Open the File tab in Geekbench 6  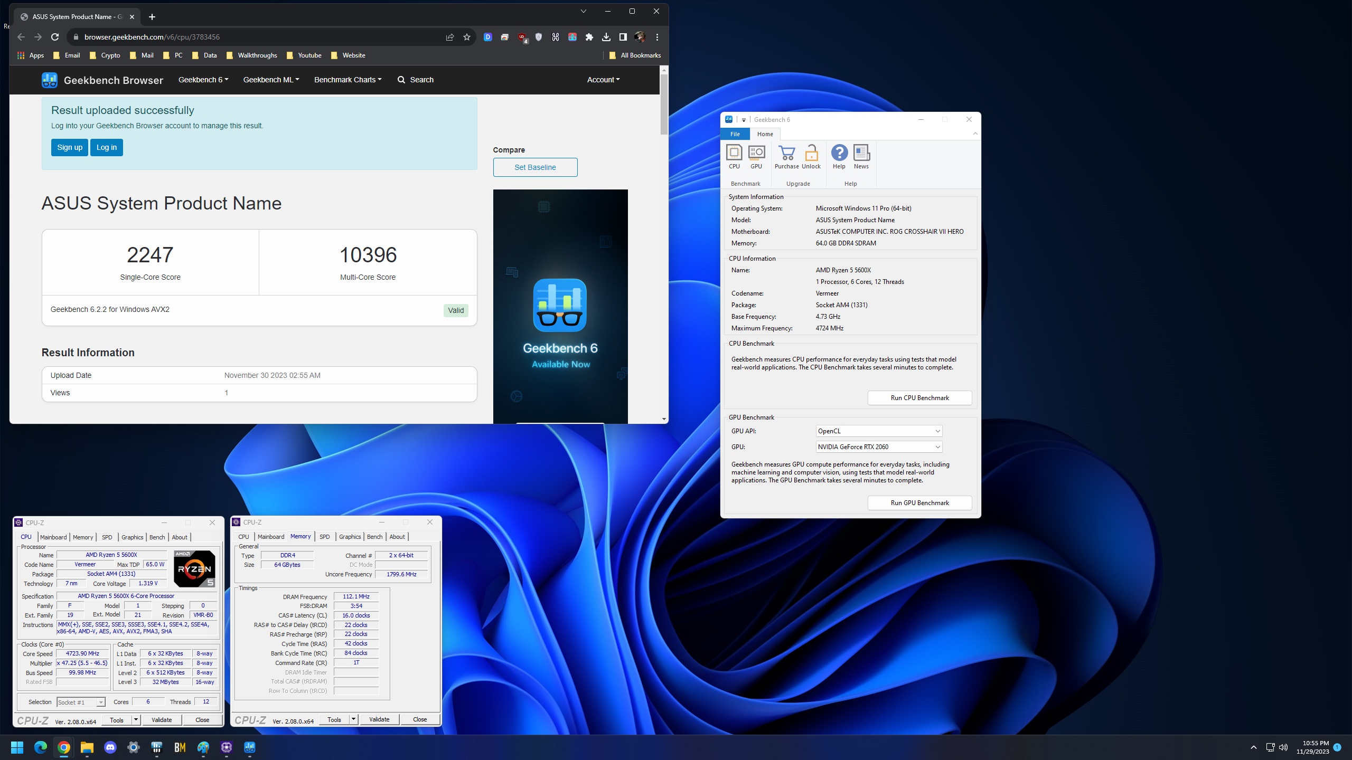(x=735, y=134)
